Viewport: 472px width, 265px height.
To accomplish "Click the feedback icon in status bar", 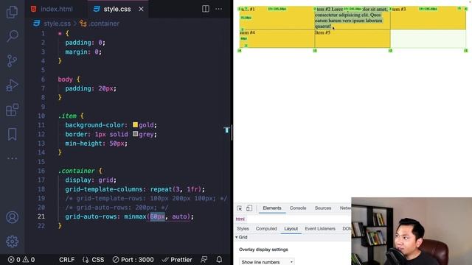I will pyautogui.click(x=204, y=260).
